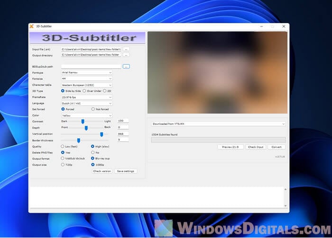This screenshot has width=332, height=238.
Task: Close the 3D-Subtitler window
Action: (284, 26)
